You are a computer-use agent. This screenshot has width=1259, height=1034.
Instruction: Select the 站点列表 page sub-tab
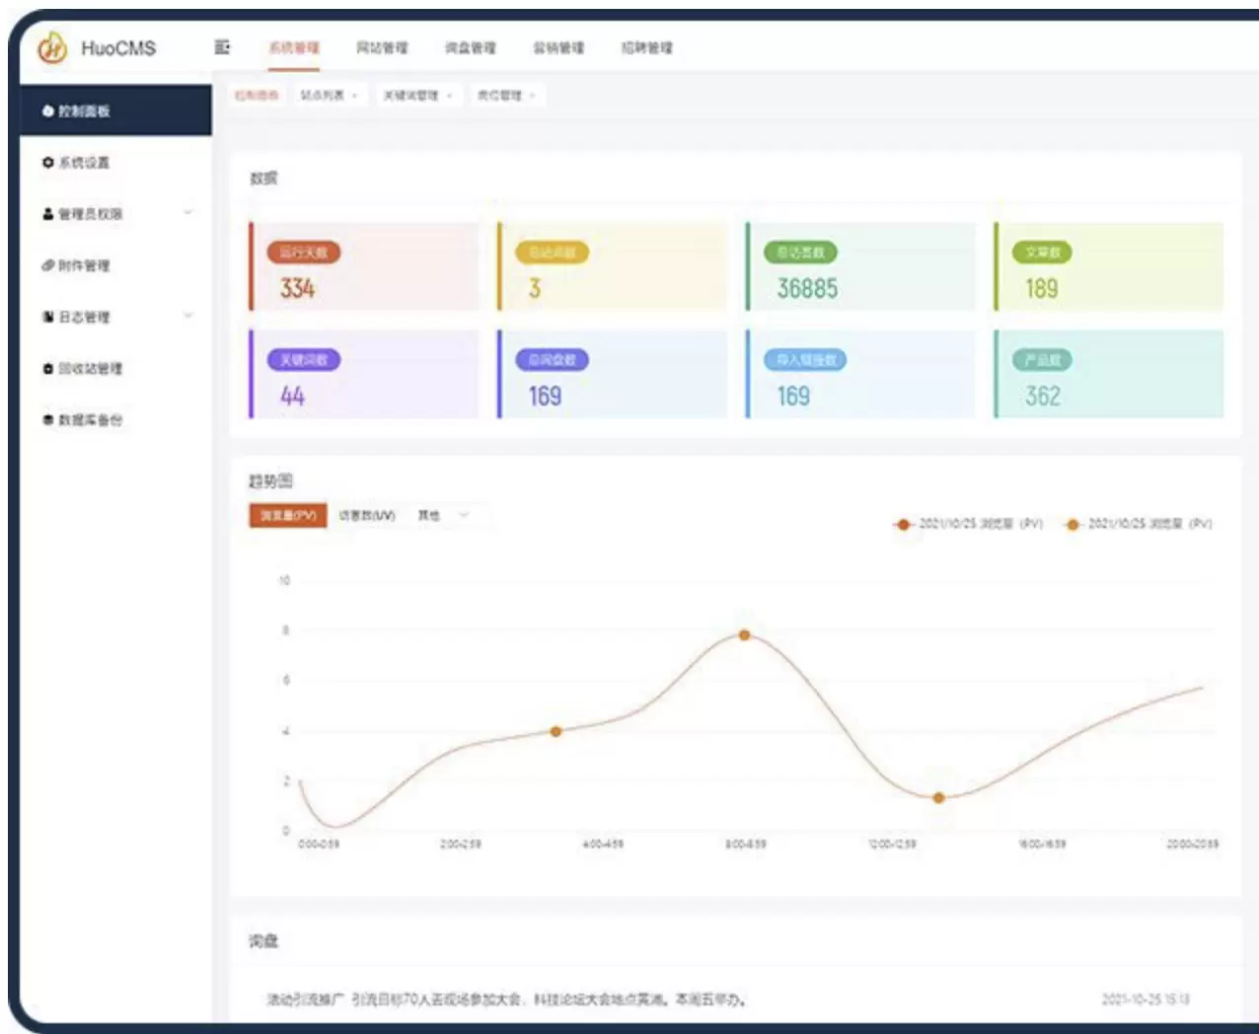[x=323, y=96]
